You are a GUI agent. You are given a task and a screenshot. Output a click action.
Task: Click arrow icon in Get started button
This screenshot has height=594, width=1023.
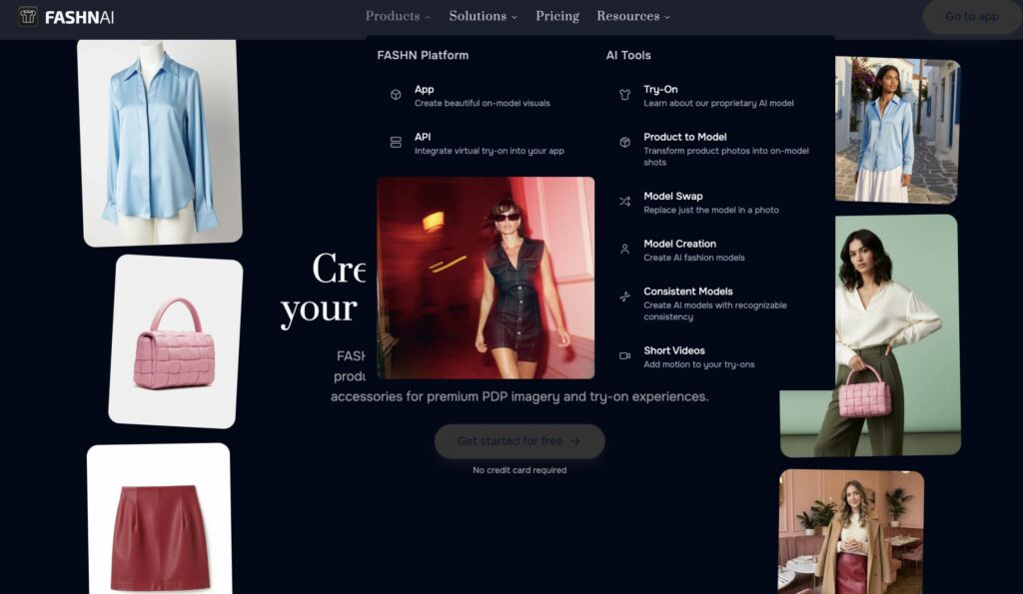(x=574, y=441)
